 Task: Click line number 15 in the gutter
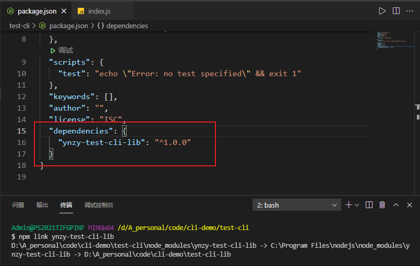coord(21,131)
